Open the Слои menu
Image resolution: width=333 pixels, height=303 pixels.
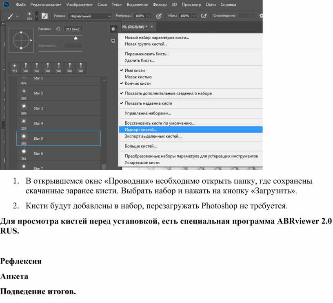click(102, 4)
